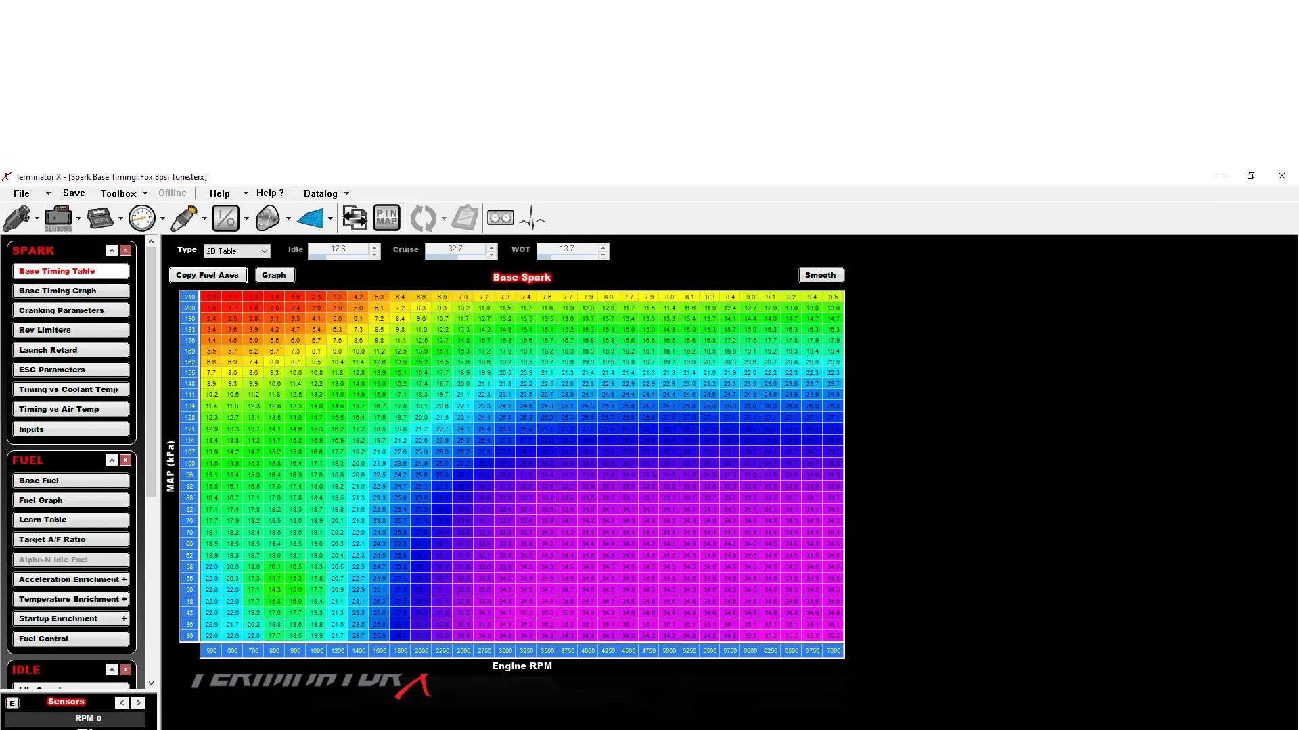Open the Datalog menu
1299x730 pixels.
321,193
